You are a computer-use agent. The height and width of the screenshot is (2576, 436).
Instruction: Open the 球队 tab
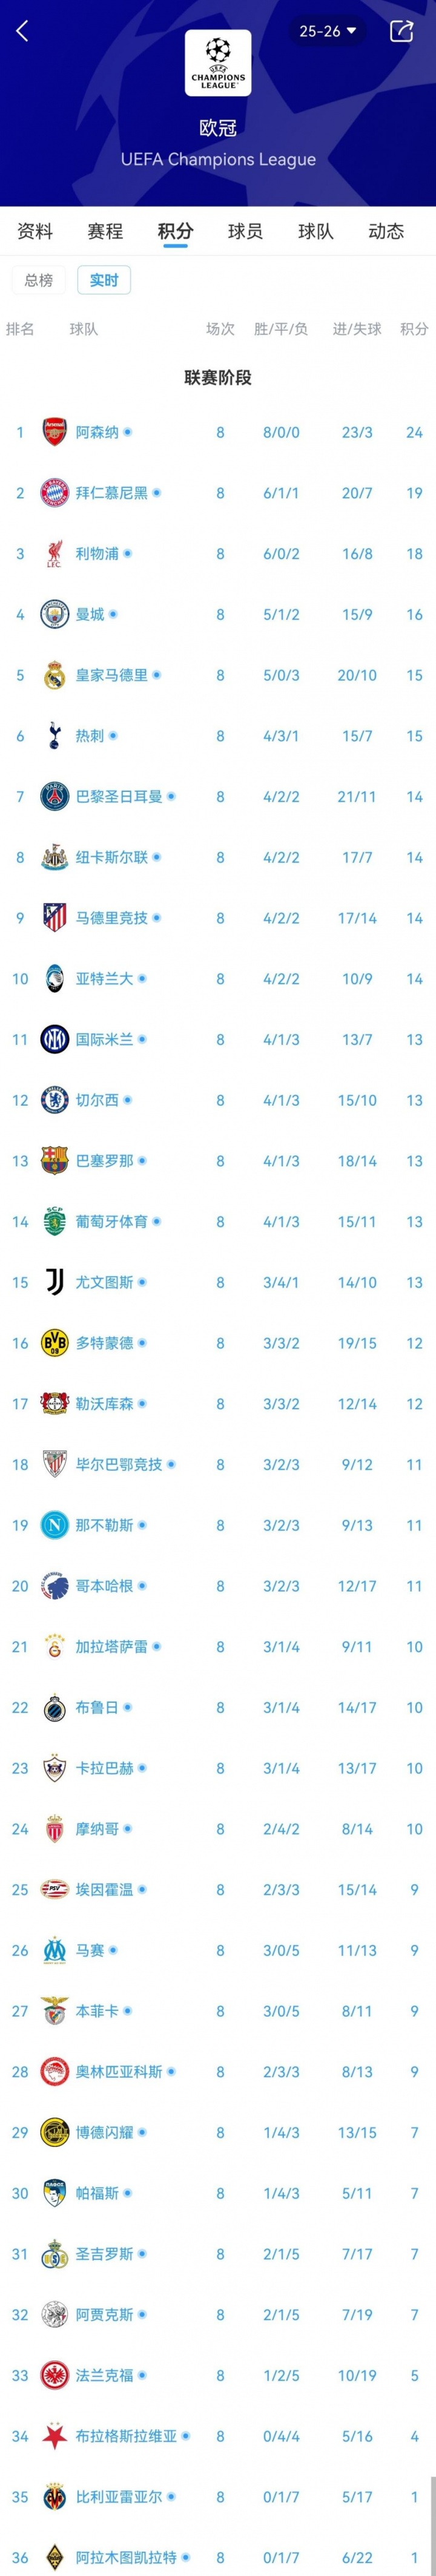tap(315, 231)
